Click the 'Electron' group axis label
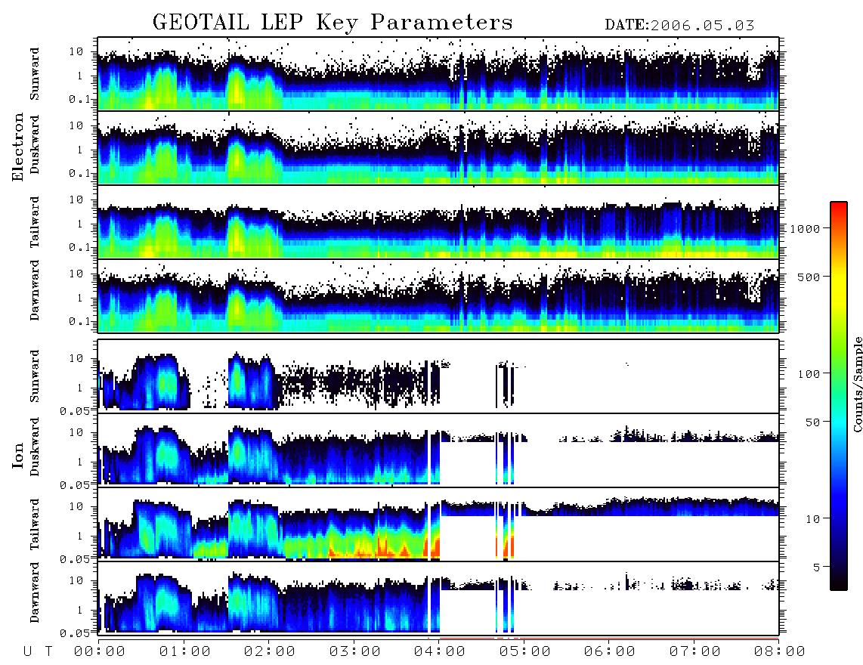863x665 pixels. pyautogui.click(x=18, y=147)
